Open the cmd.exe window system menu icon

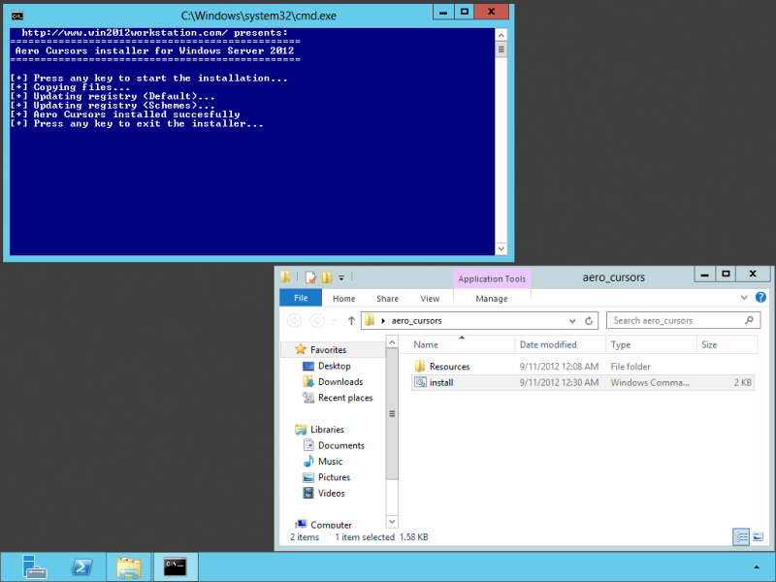[17, 16]
